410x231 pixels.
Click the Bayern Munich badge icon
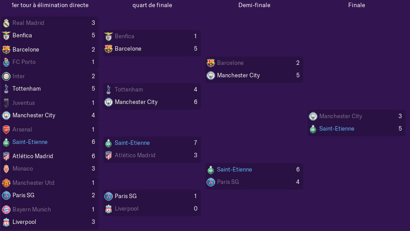pyautogui.click(x=6, y=210)
